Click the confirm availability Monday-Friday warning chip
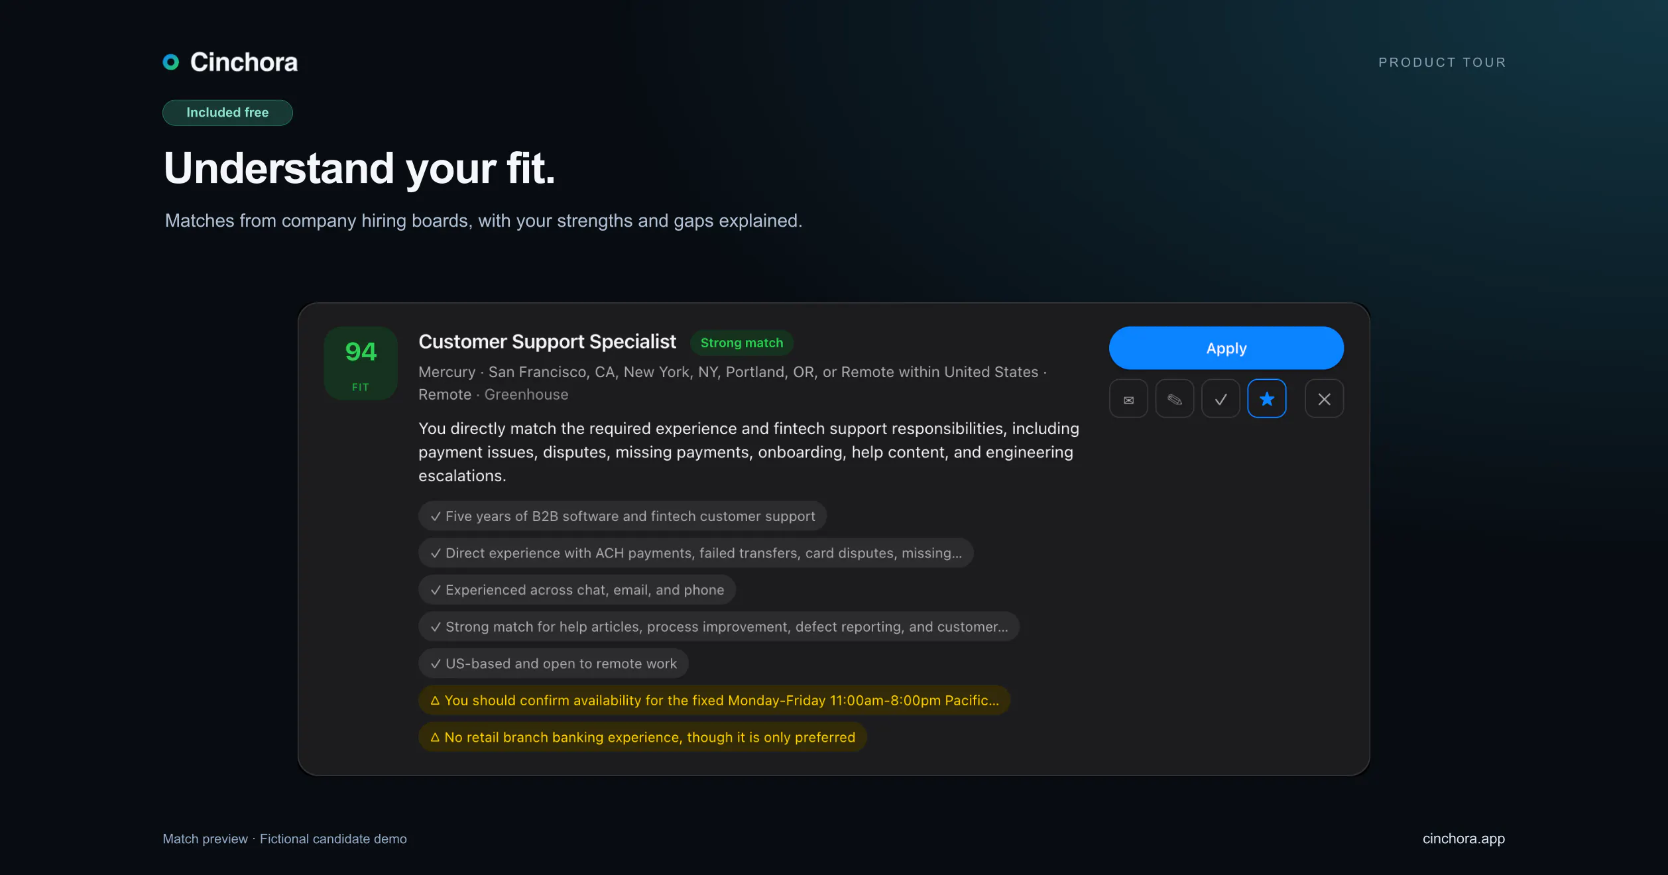 (x=714, y=700)
